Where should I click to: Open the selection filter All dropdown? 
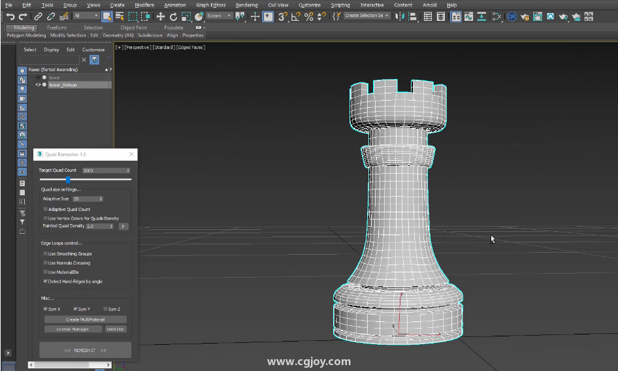pyautogui.click(x=86, y=16)
